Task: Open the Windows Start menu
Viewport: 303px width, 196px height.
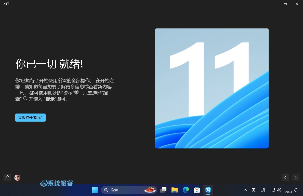Action: (x=95, y=190)
